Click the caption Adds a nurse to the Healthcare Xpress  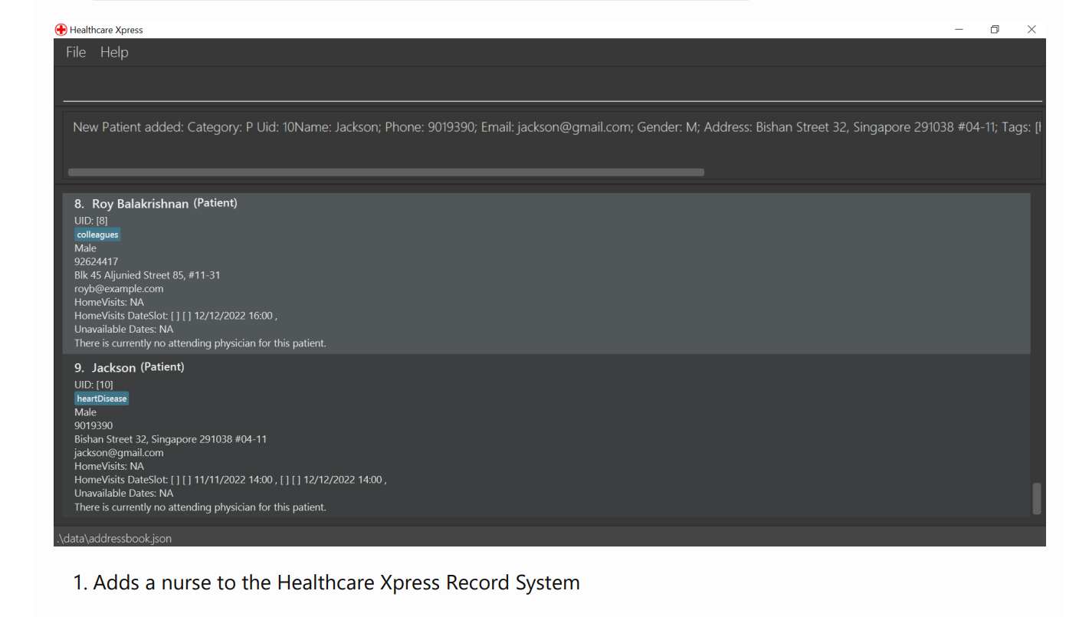point(326,583)
